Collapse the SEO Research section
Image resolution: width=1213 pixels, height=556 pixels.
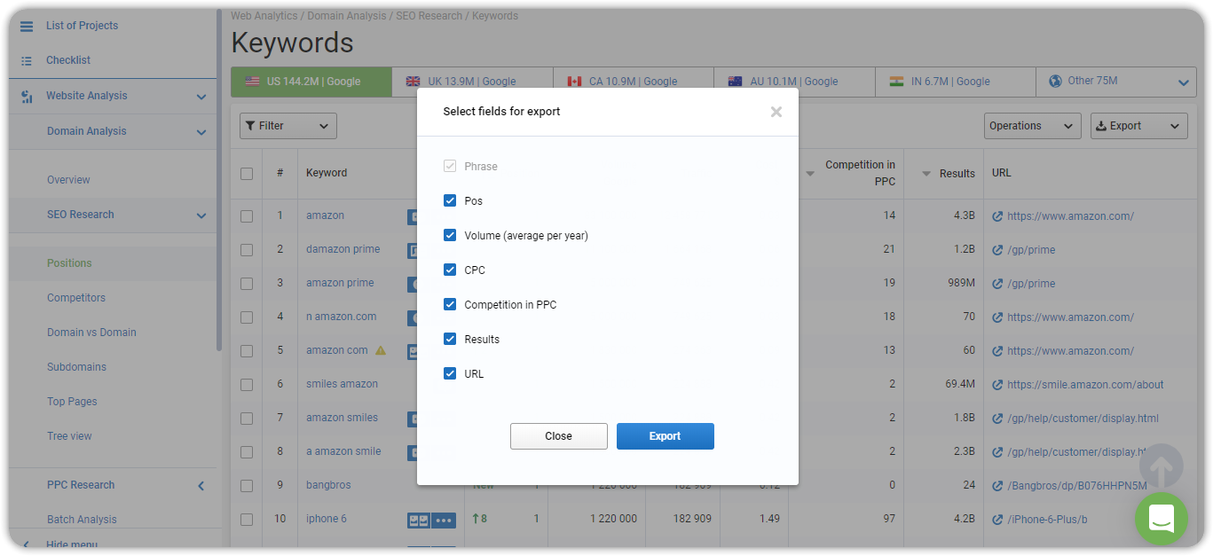click(x=201, y=215)
